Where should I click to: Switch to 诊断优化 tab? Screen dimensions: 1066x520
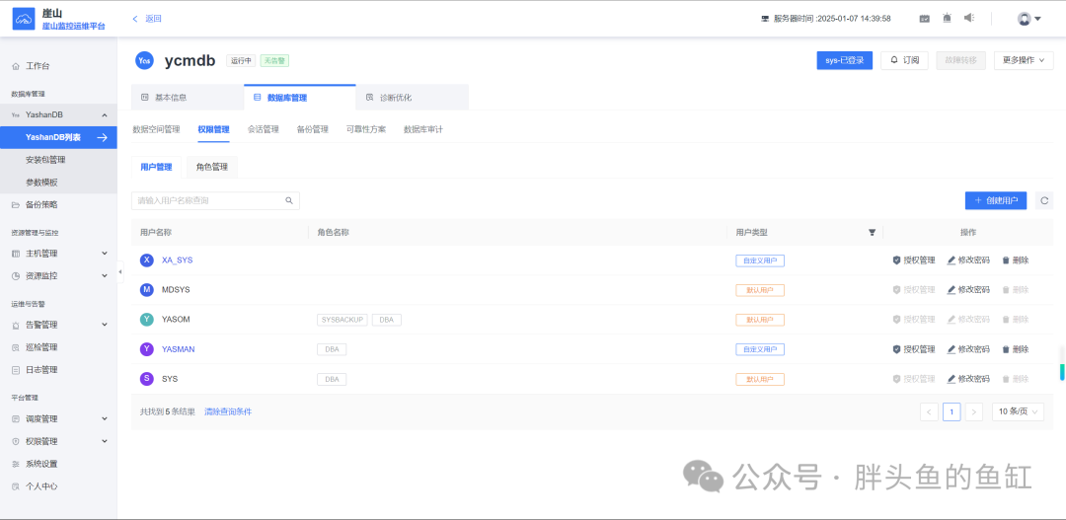[412, 98]
